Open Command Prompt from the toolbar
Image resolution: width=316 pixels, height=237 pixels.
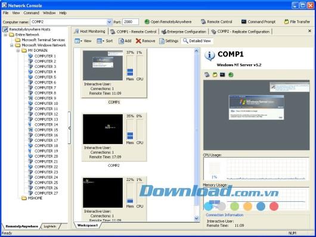click(258, 22)
